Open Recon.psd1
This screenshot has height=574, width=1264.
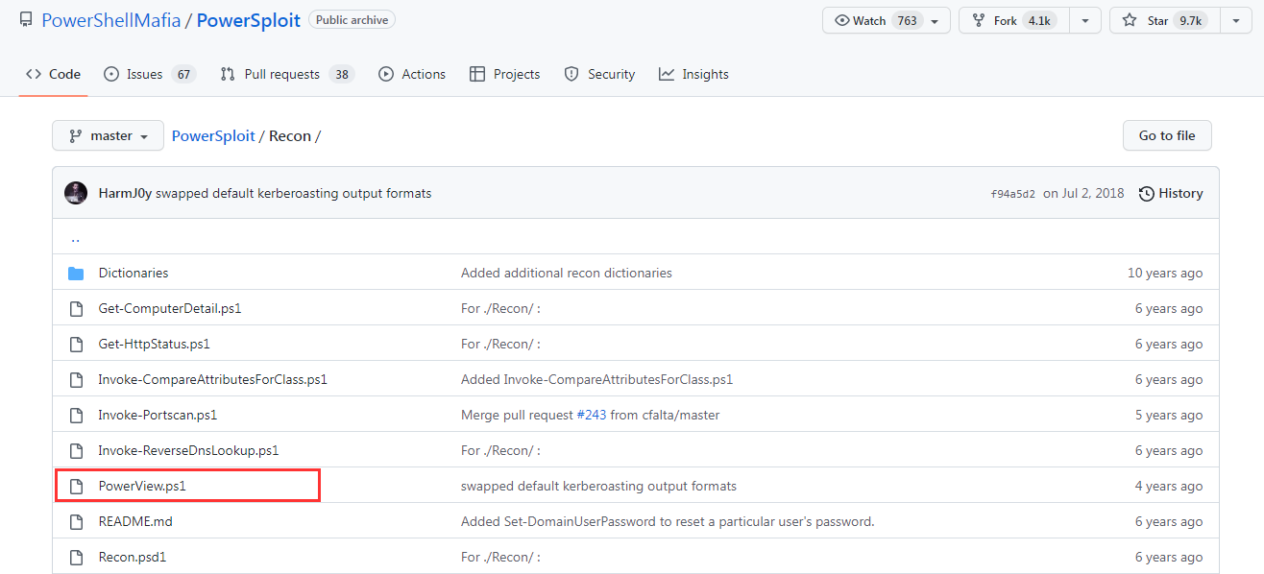[133, 557]
